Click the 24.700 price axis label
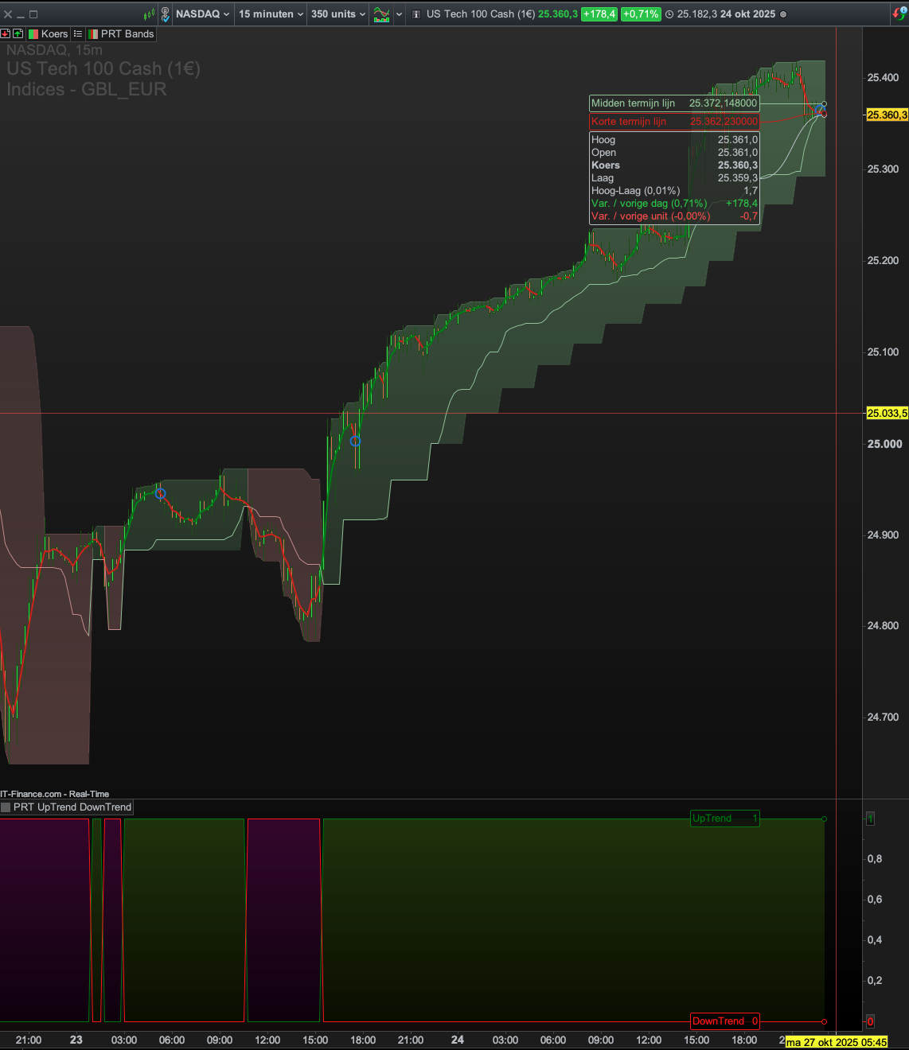This screenshot has height=1050, width=909. pos(883,717)
